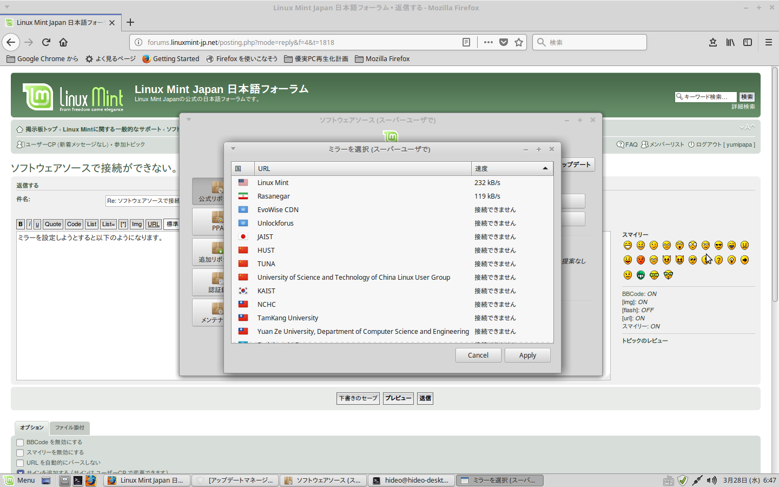Click 送信 submit button

tap(425, 398)
